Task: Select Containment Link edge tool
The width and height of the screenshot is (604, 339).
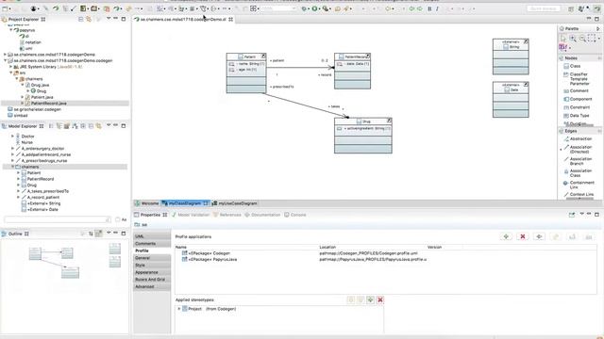Action: pyautogui.click(x=578, y=185)
